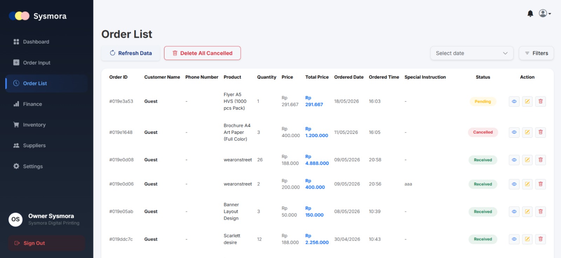Select Order List in sidebar
Image resolution: width=561 pixels, height=258 pixels.
[47, 83]
